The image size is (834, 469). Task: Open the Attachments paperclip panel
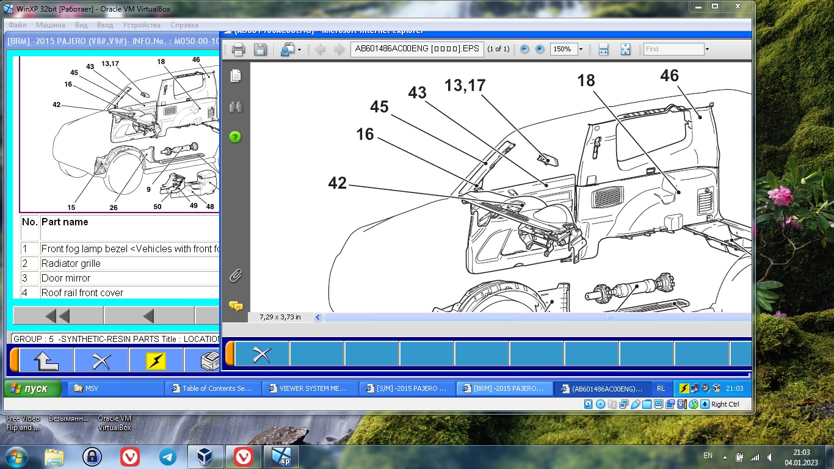[x=236, y=276]
